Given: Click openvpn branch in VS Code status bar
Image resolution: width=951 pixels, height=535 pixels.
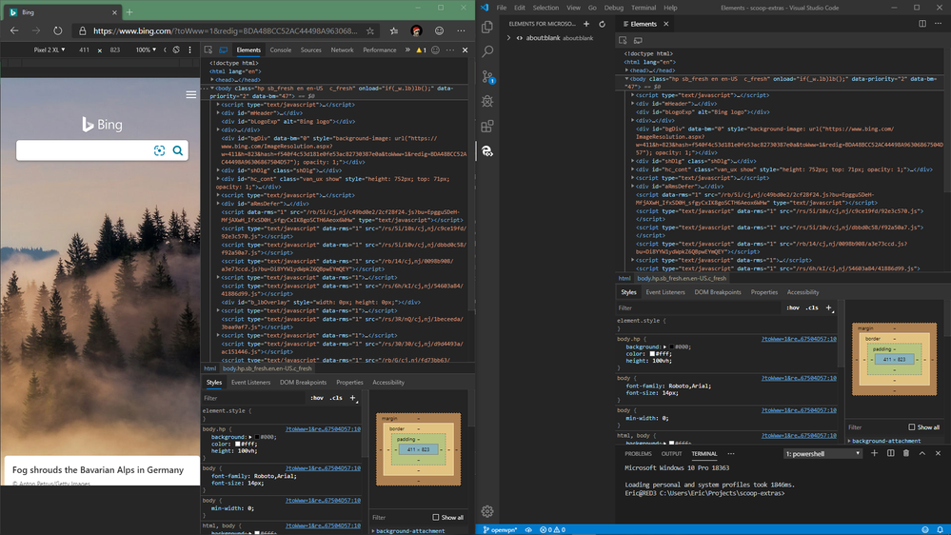Looking at the screenshot, I should 500,529.
